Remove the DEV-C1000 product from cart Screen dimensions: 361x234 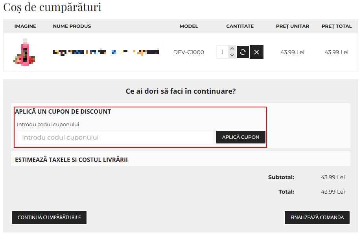click(256, 52)
